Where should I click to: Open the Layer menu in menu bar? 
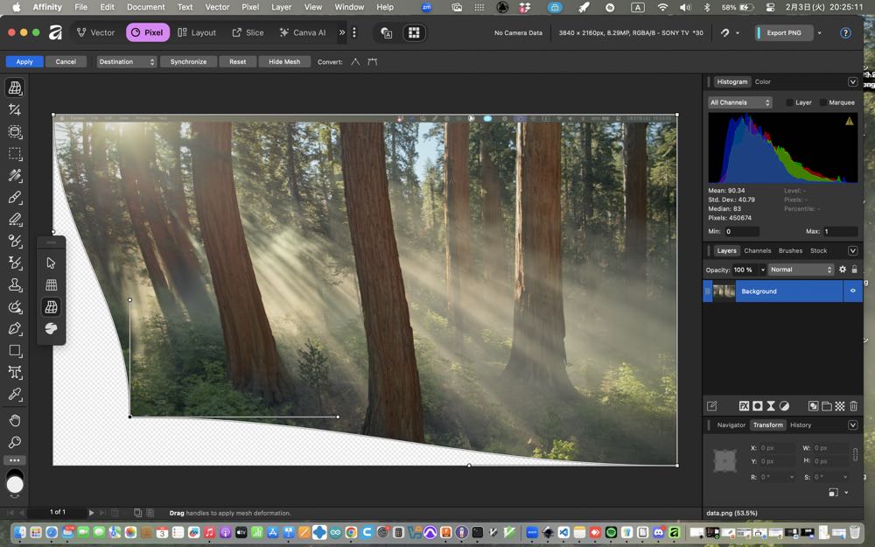[x=281, y=7]
